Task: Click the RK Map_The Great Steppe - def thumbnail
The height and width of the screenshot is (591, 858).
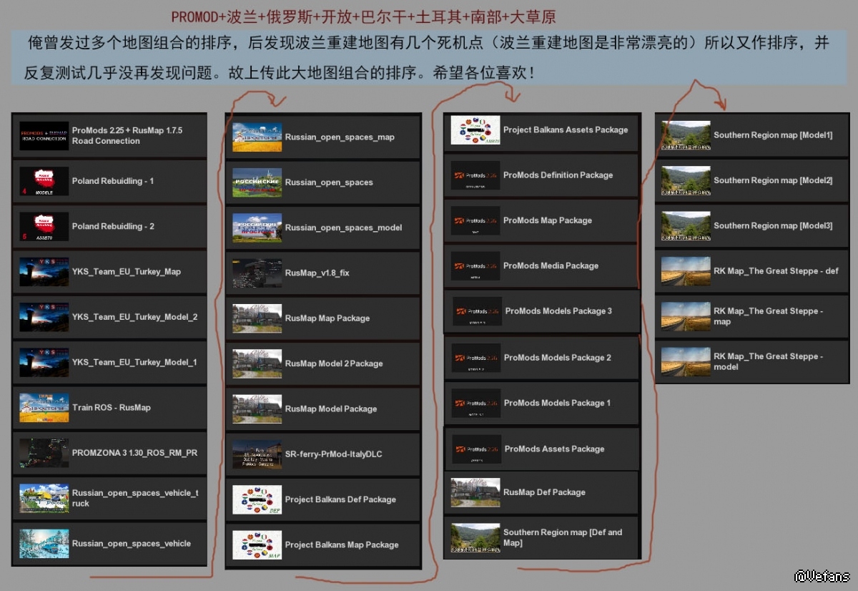Action: (x=686, y=271)
